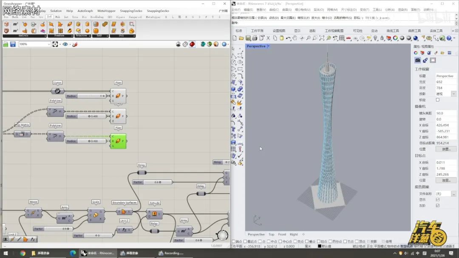Select the green highlighted Pipe component

118,141
